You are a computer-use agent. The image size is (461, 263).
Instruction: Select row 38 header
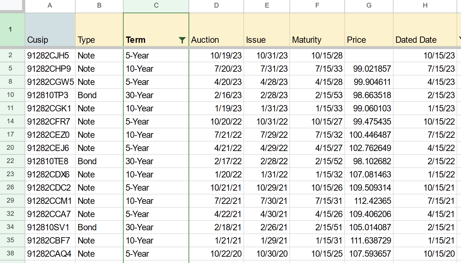[x=12, y=254]
